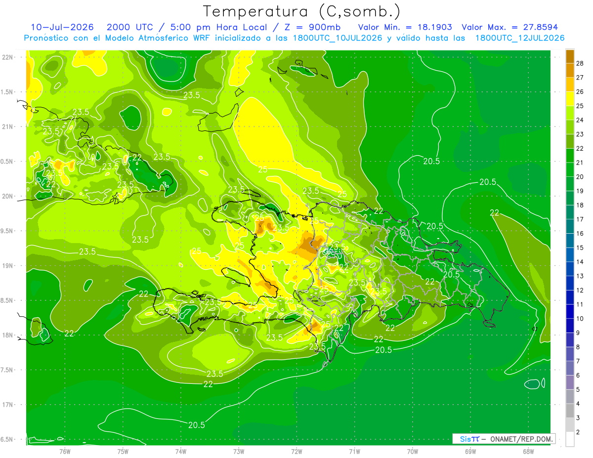Click the '1.5N' latitude axis label

pyautogui.click(x=6, y=92)
